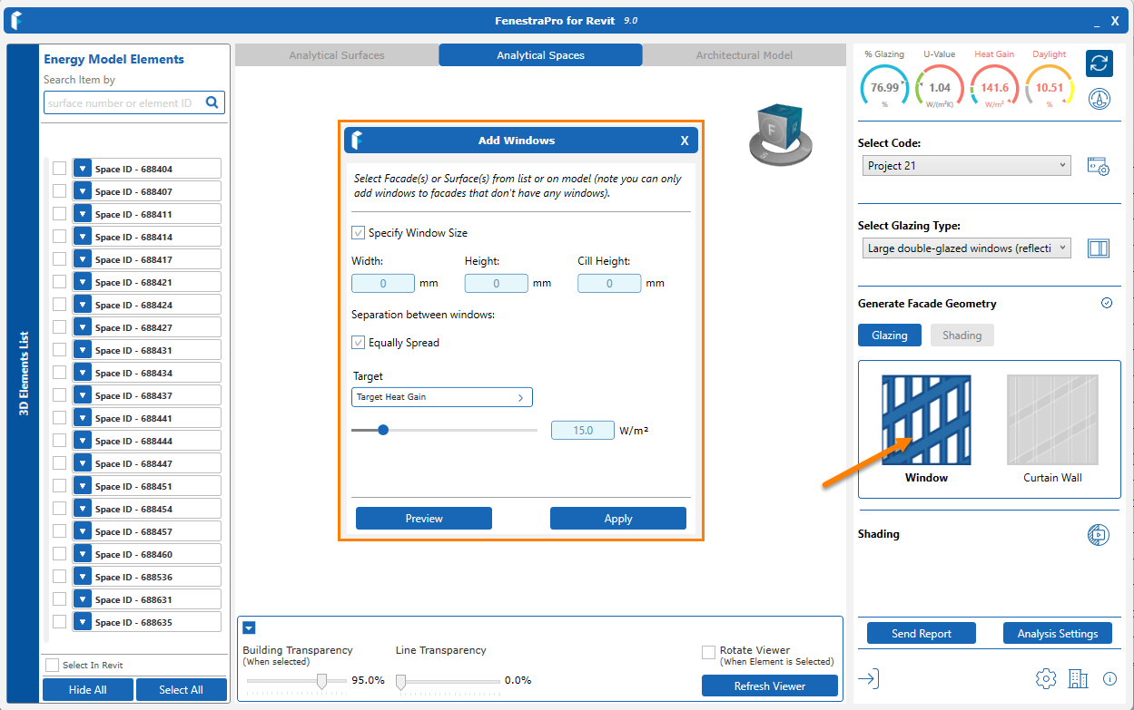Open the Select Code dropdown
Screen dimensions: 1134x710
click(x=966, y=166)
